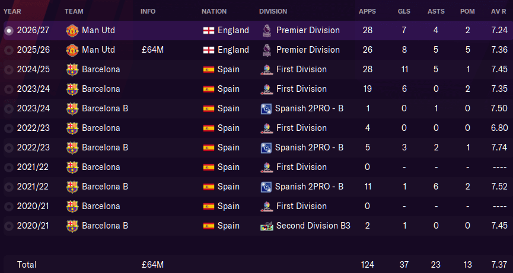513x273 pixels.
Task: Click Barcelona crest in 2024/25 row
Action: (72, 69)
